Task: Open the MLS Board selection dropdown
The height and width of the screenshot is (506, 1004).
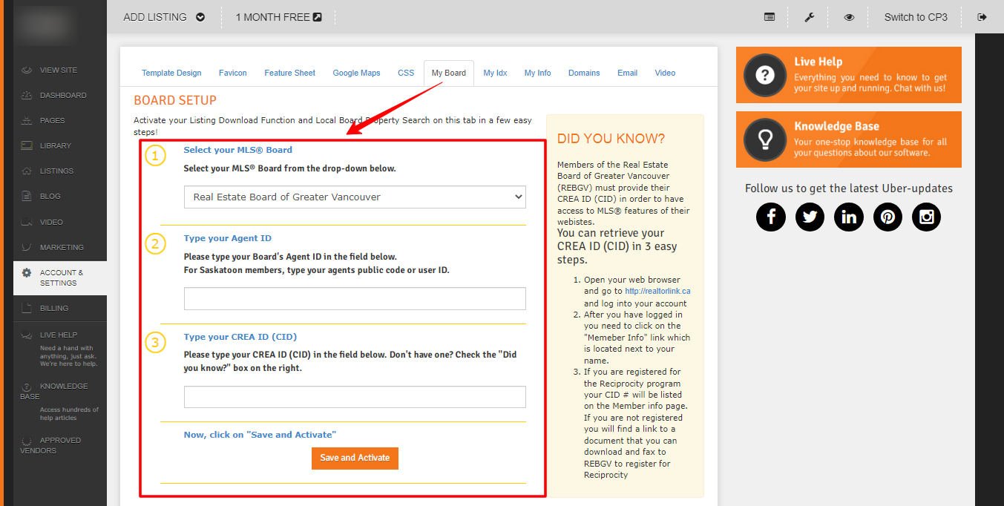Action: [x=355, y=197]
